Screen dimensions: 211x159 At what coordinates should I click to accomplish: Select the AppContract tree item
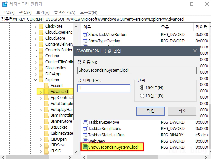[62, 97]
